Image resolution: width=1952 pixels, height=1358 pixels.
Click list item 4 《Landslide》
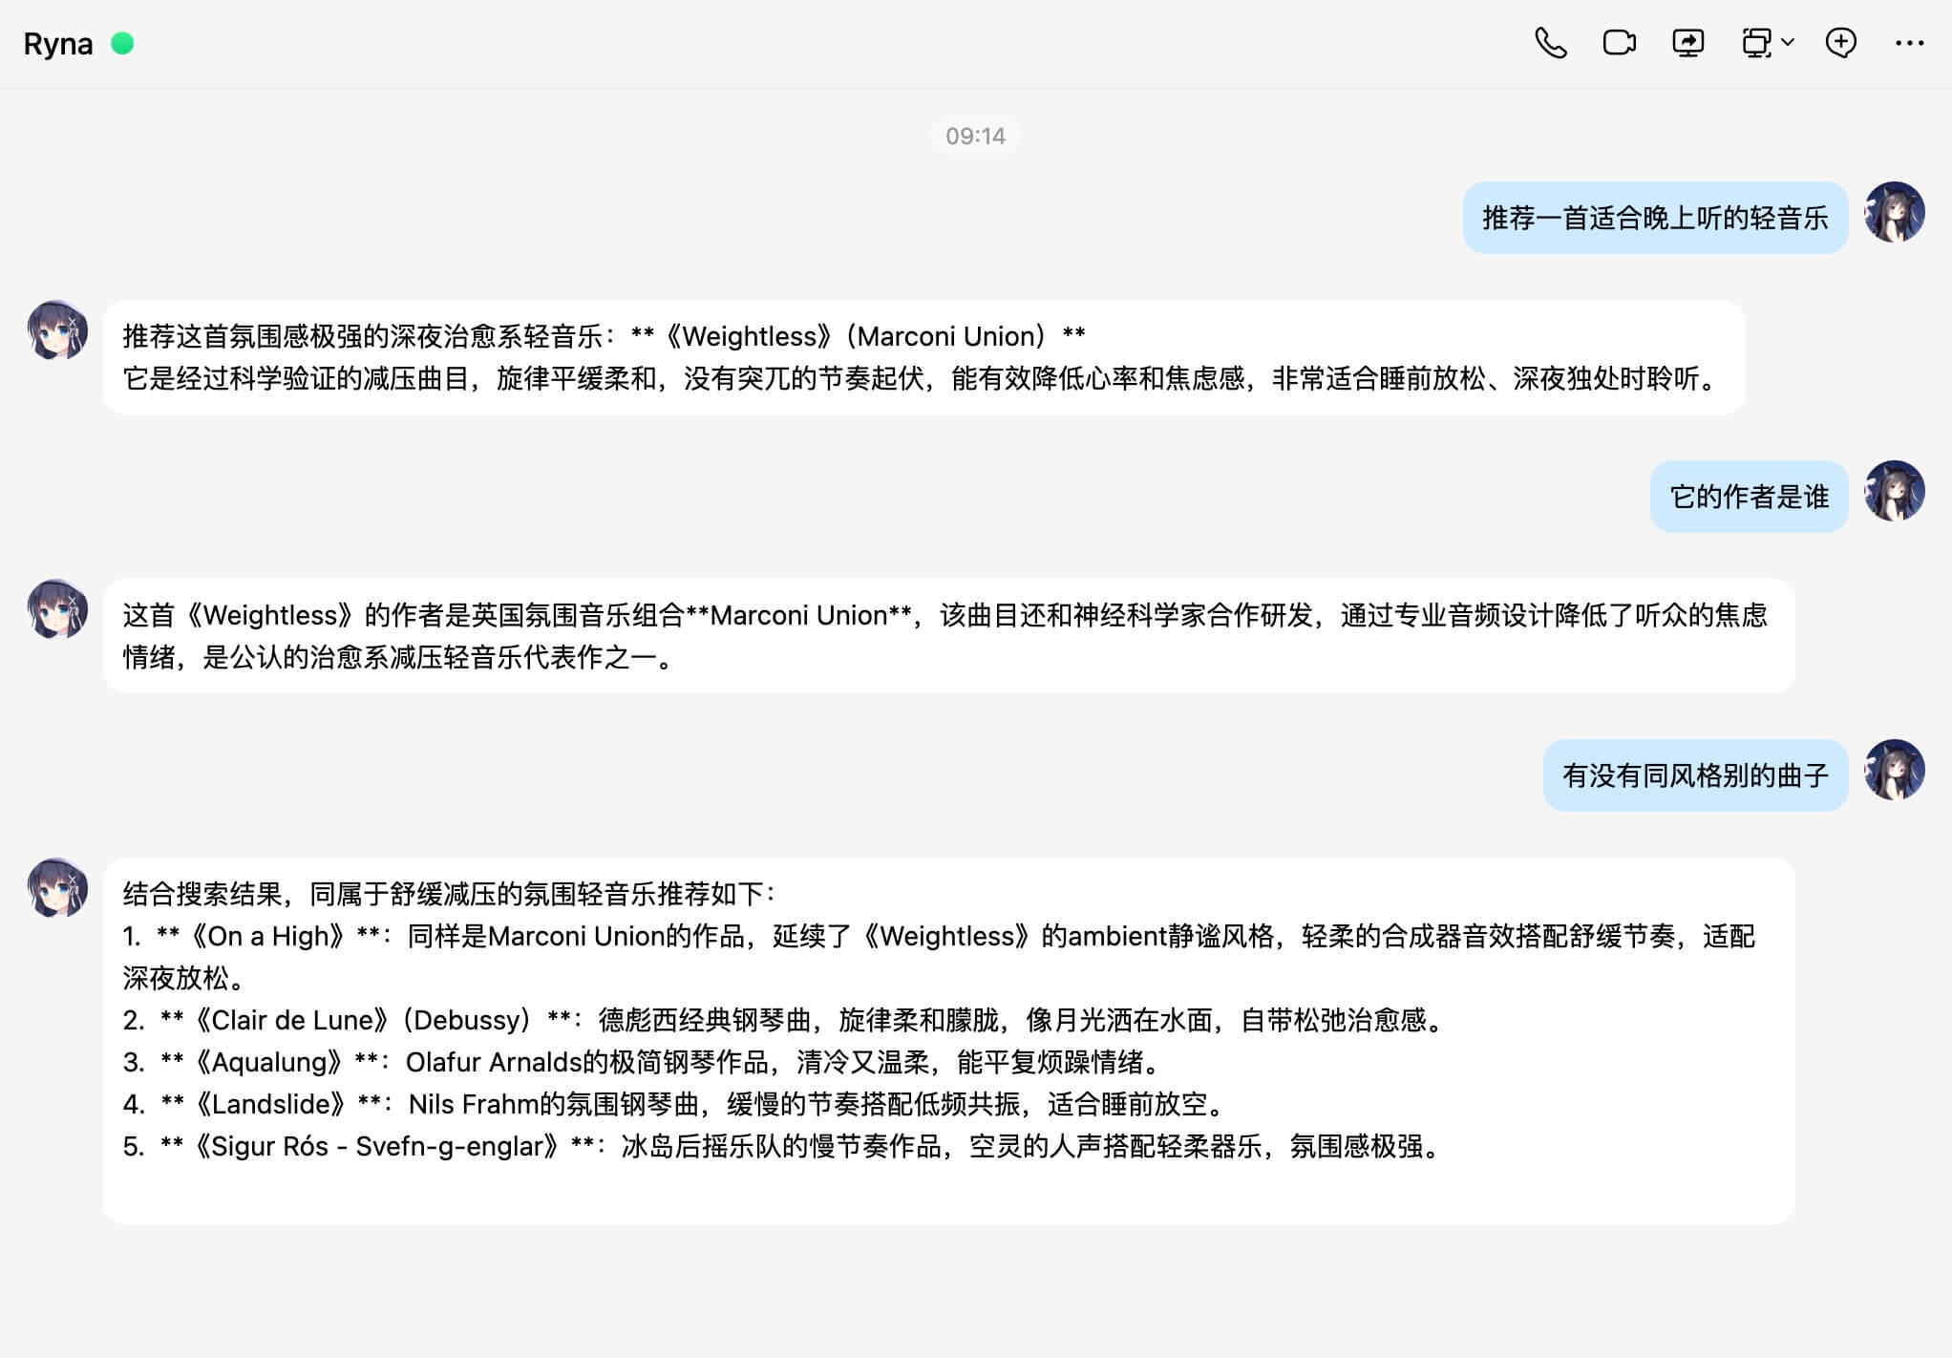pyautogui.click(x=674, y=1104)
